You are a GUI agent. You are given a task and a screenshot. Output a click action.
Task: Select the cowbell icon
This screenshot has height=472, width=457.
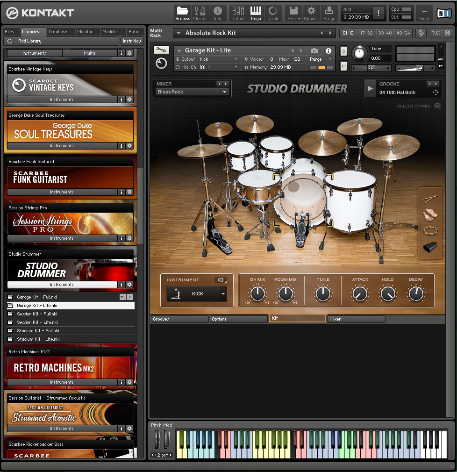tap(430, 247)
